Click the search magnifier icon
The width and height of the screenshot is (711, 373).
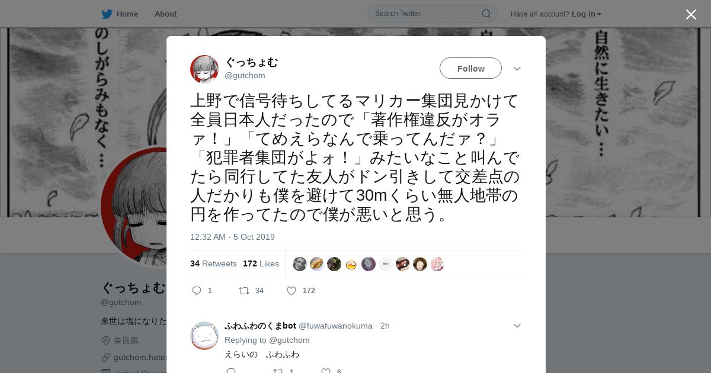[486, 14]
